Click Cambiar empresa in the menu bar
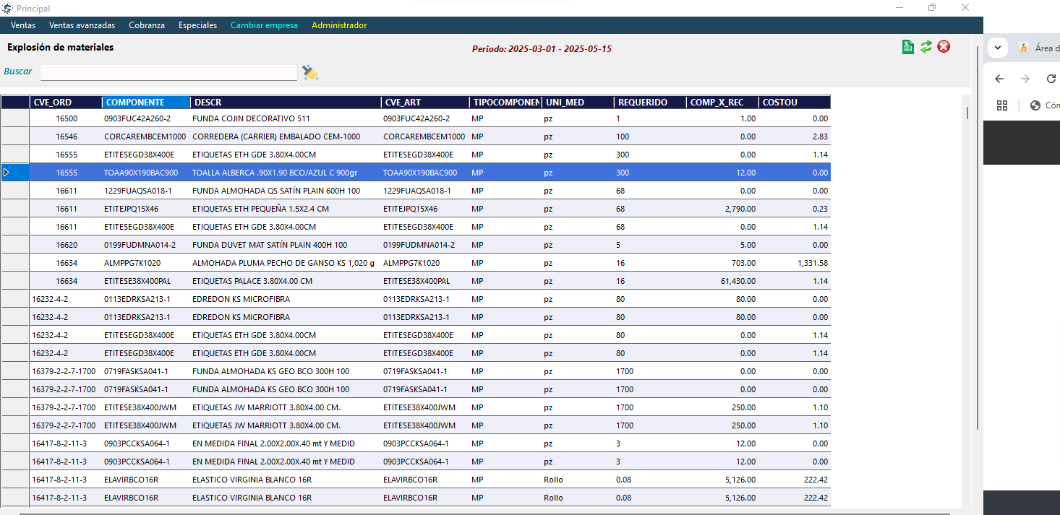This screenshot has height=515, width=1060. tap(264, 25)
